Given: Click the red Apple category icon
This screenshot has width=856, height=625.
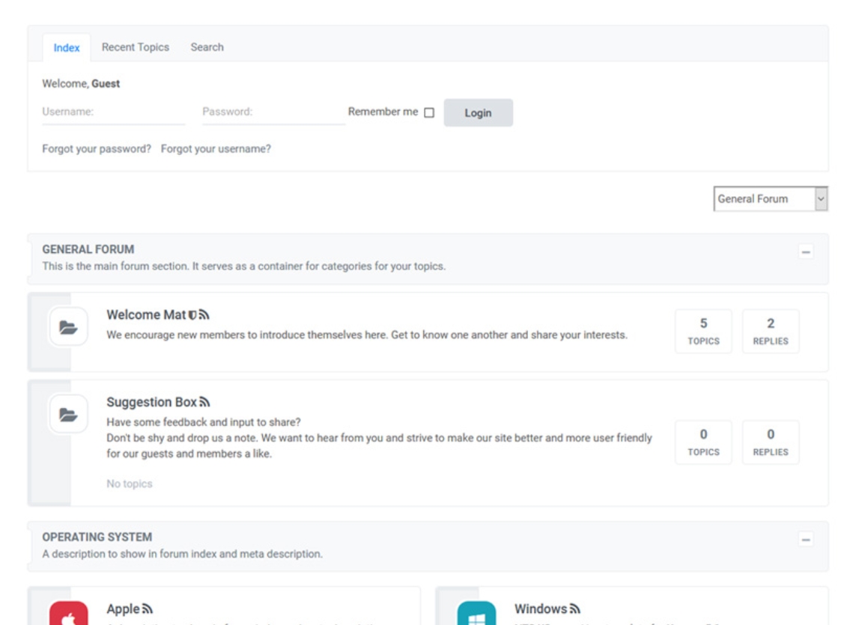Looking at the screenshot, I should pyautogui.click(x=68, y=614).
